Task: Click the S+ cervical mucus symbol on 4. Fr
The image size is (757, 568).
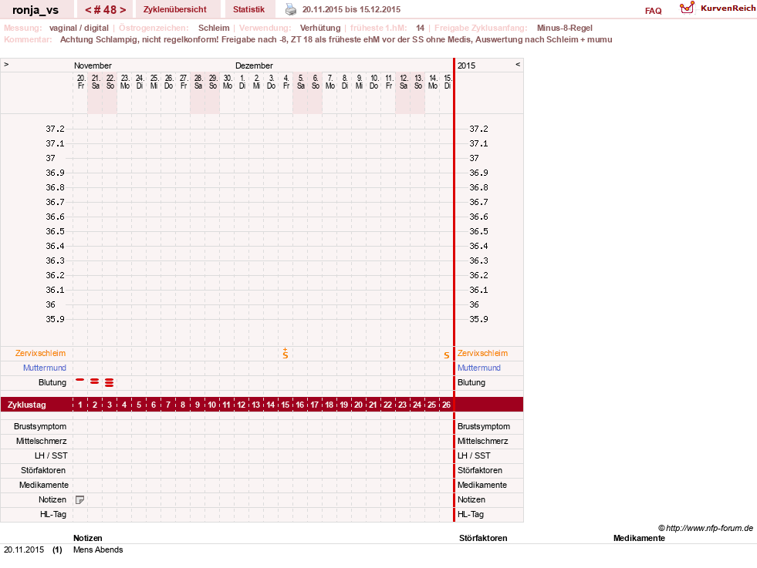Action: coord(286,354)
